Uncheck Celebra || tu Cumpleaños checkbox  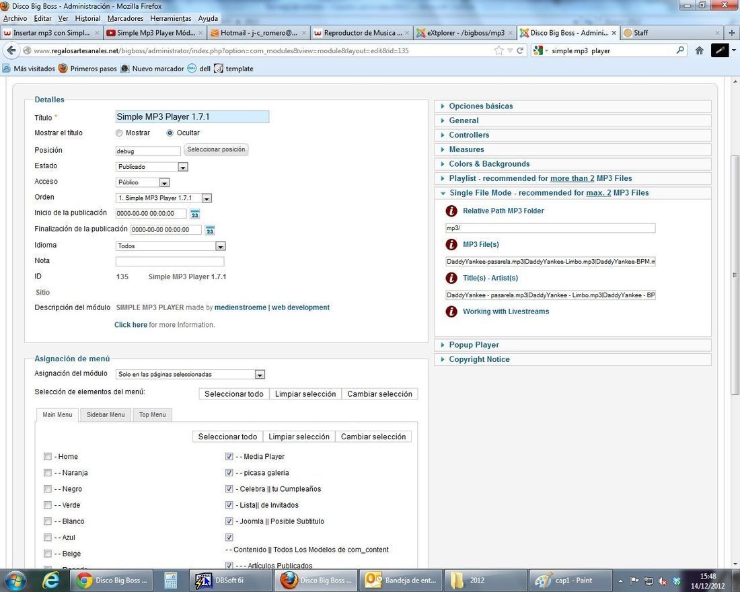click(x=229, y=488)
